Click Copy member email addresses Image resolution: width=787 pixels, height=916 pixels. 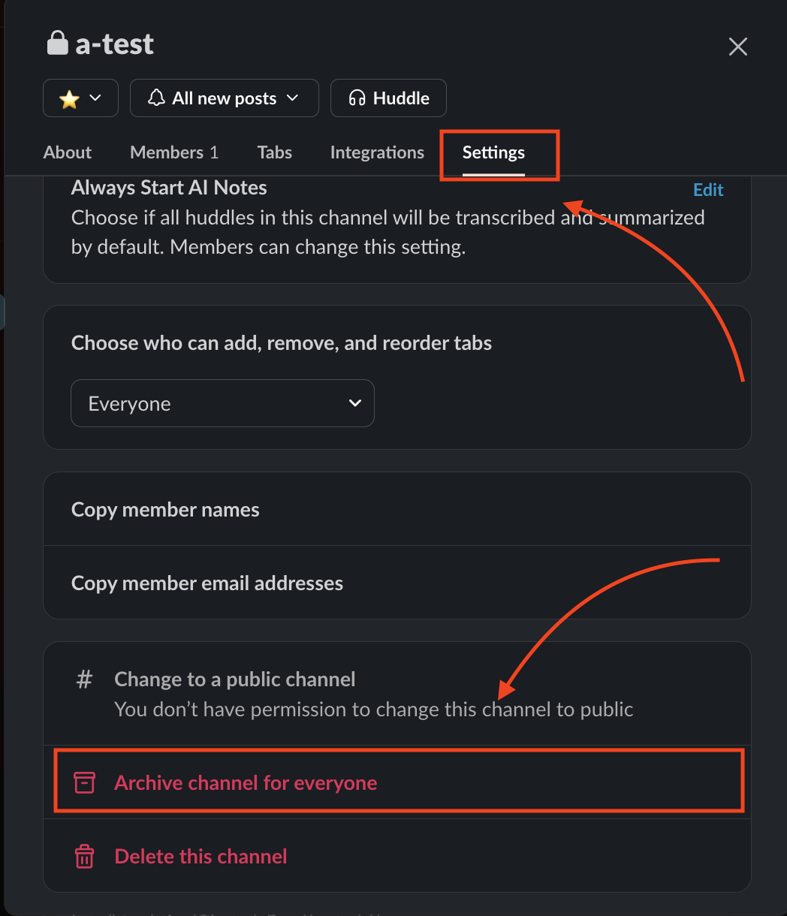207,583
